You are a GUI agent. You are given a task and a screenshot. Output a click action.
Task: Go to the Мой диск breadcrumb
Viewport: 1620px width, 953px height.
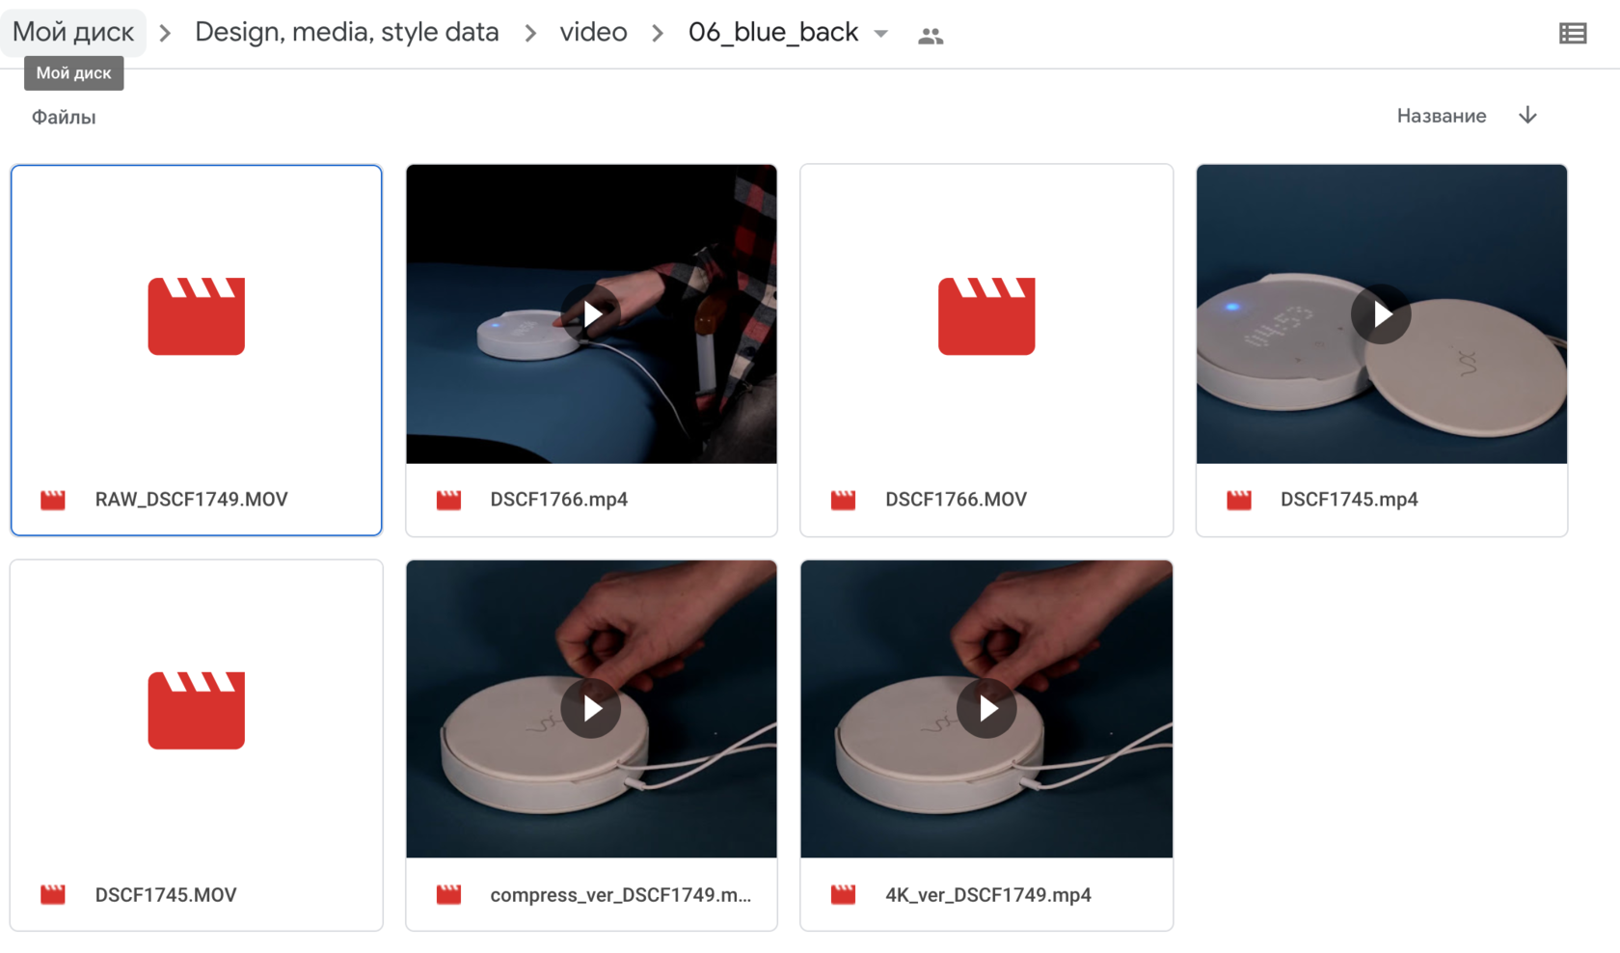(73, 32)
